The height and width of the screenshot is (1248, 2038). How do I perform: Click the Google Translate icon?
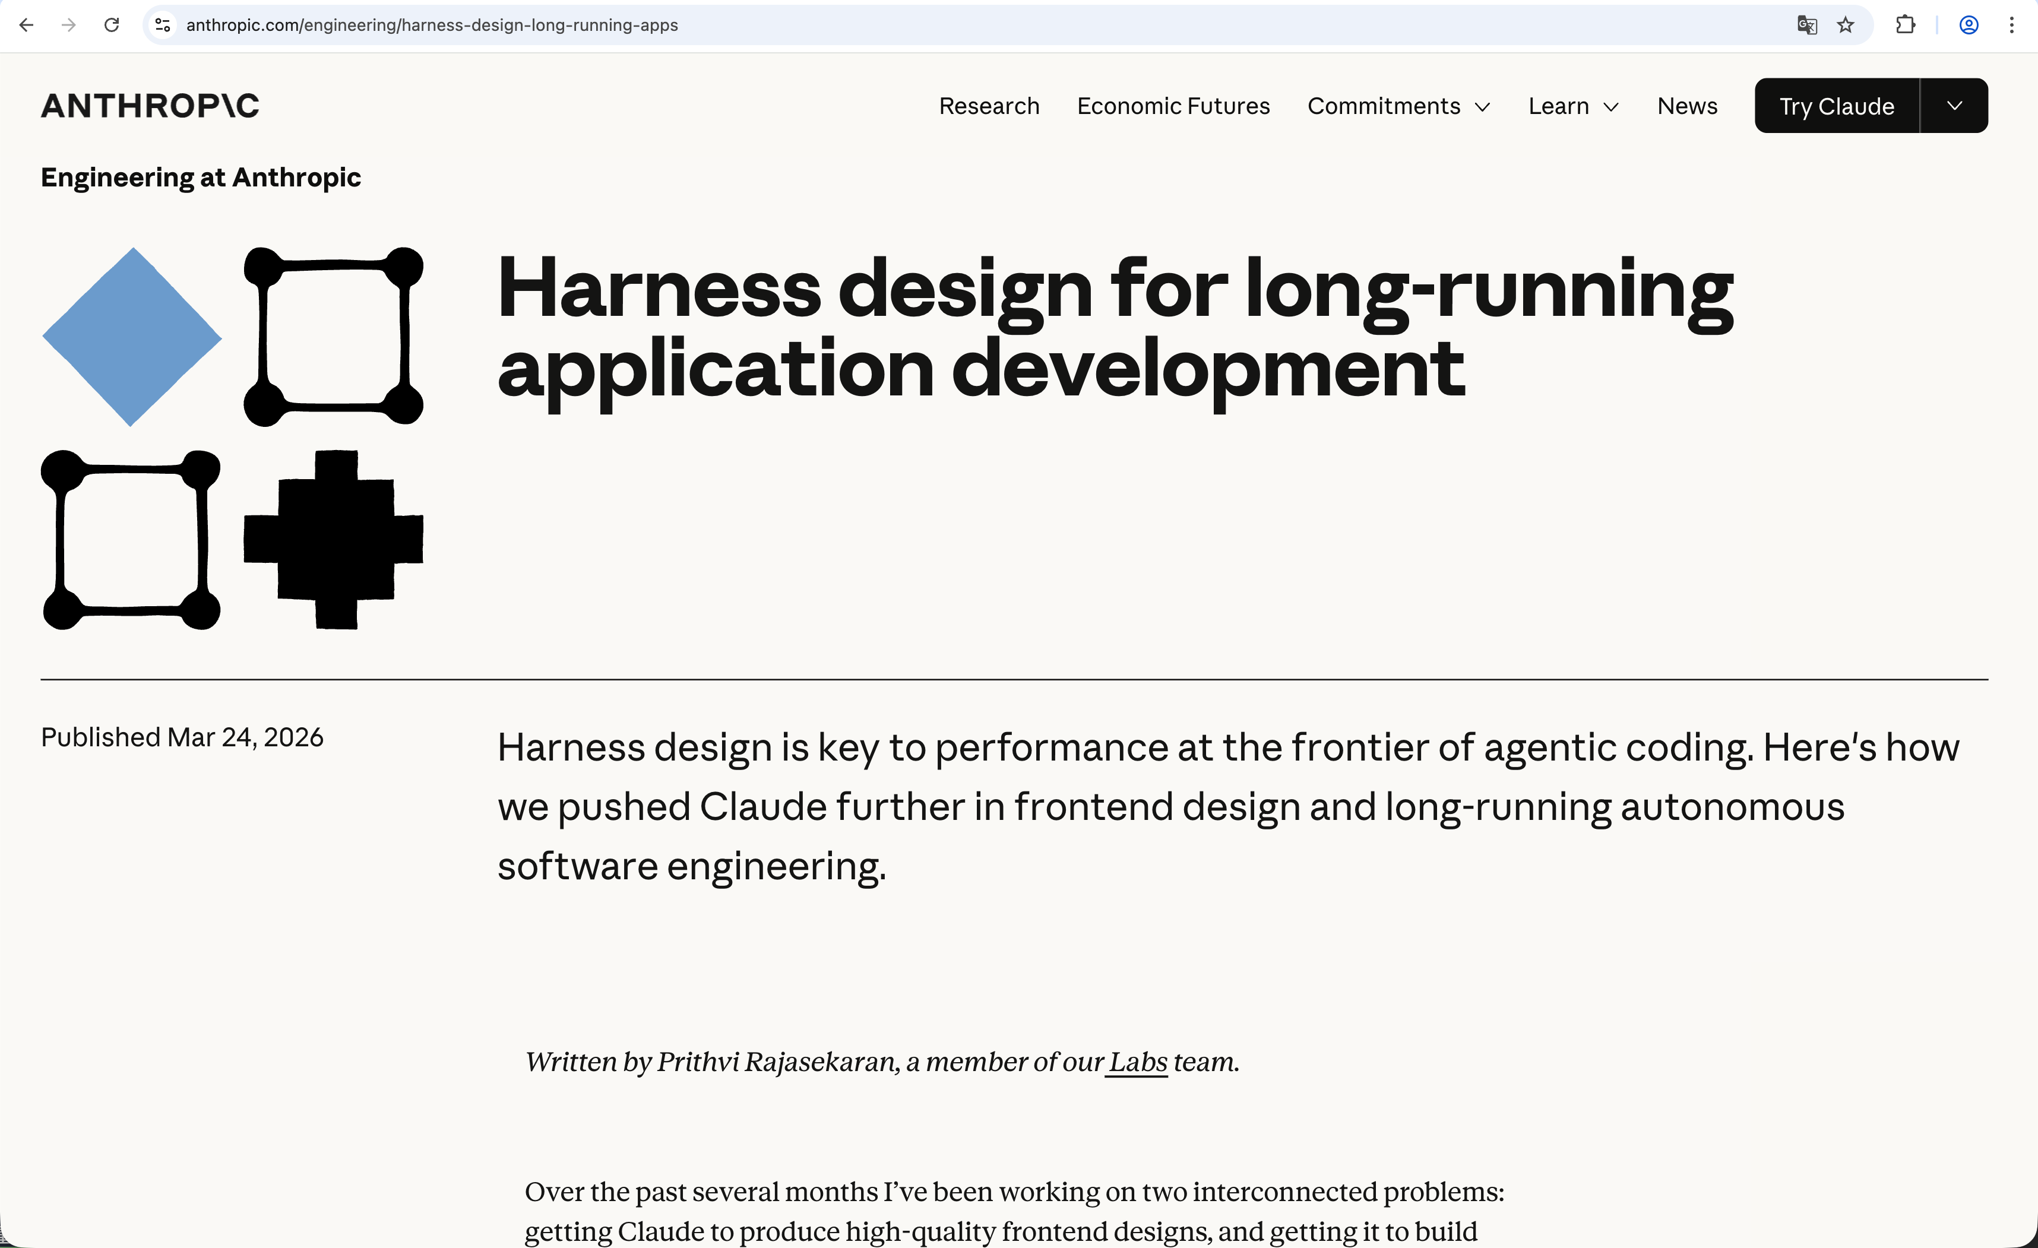coord(1806,25)
